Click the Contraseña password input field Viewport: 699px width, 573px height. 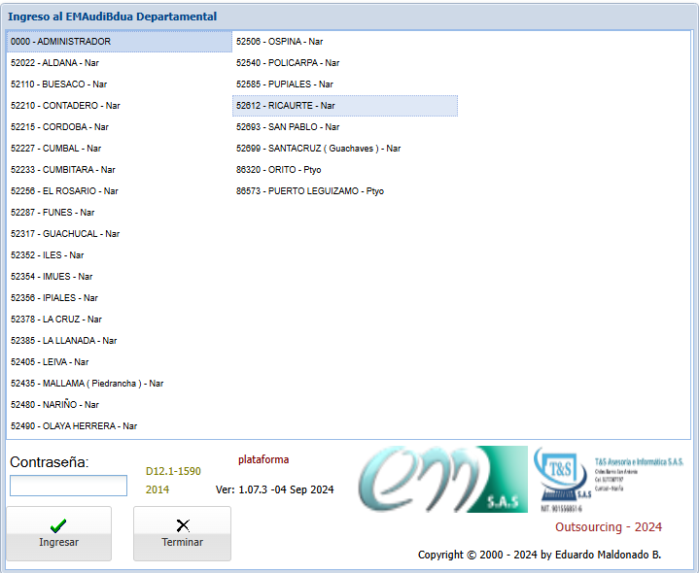click(x=68, y=486)
